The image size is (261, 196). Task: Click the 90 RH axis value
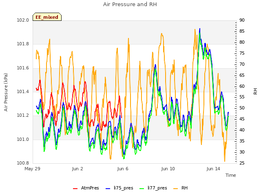click(242, 20)
